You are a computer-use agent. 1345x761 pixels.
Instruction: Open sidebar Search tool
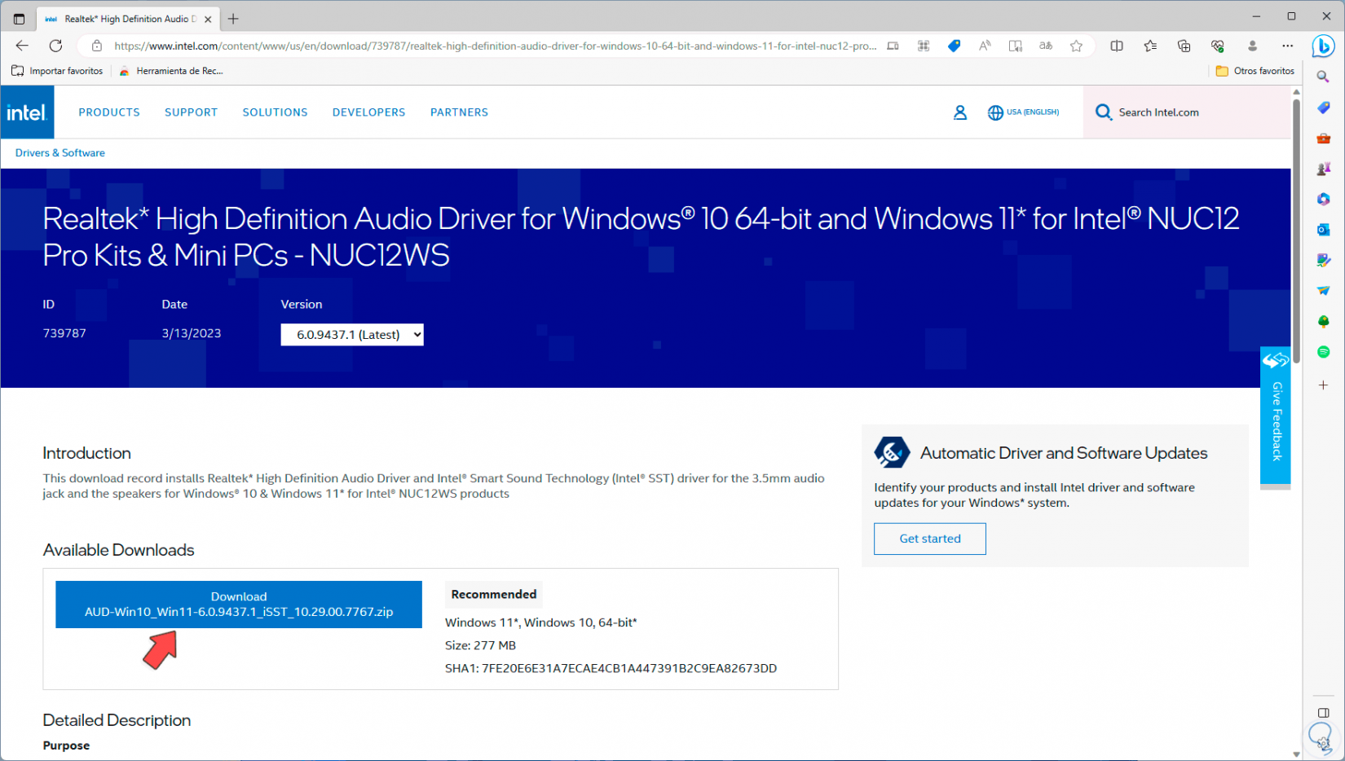[1323, 77]
